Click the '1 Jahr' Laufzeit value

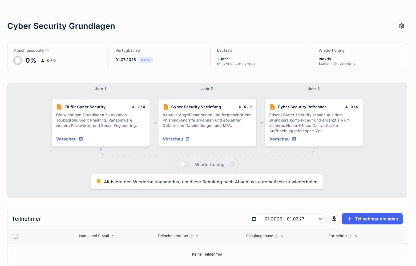coord(223,59)
